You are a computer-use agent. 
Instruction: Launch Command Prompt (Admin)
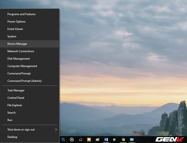[30, 81]
